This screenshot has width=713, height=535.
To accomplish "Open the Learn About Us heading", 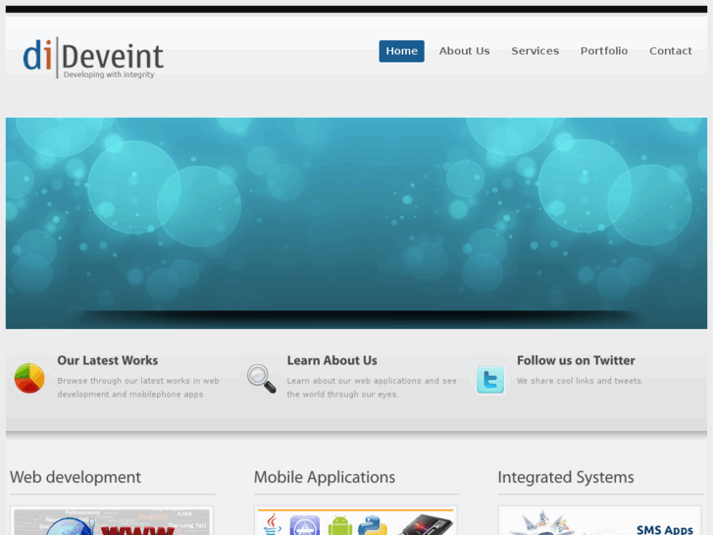I will click(331, 360).
